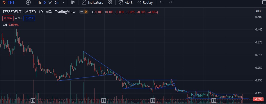Click the red 0.095 current price label
This screenshot has height=104, width=266.
258,99
